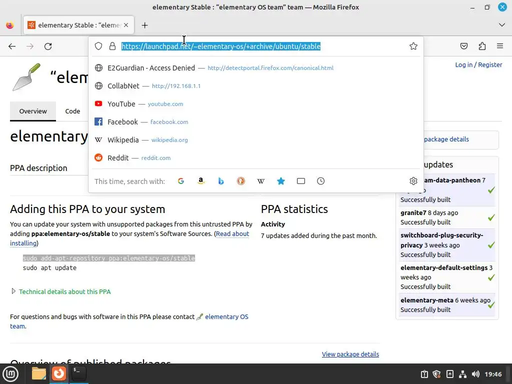
Task: Go back to the previous page
Action: [x=12, y=46]
